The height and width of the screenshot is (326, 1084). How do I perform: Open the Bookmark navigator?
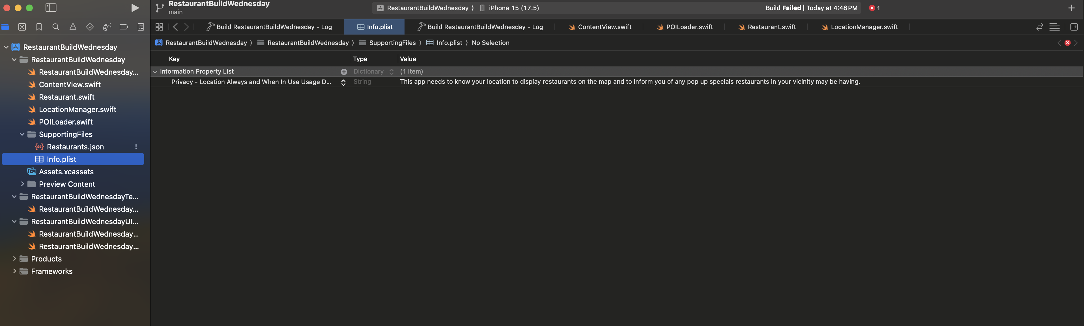(39, 27)
